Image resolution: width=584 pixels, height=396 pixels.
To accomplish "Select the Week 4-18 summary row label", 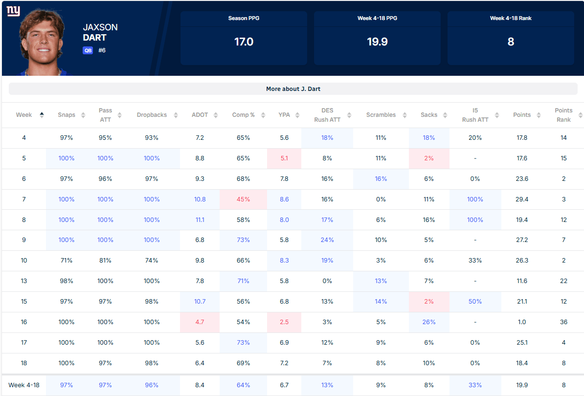I will coord(24,385).
